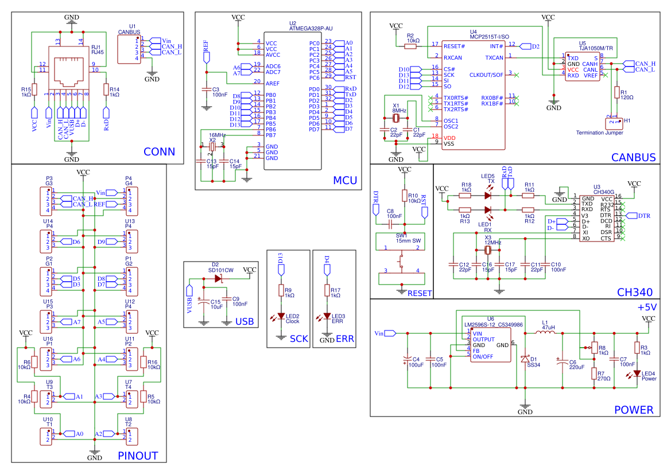Select the USB section title
This screenshot has height=475, width=671.
point(245,321)
